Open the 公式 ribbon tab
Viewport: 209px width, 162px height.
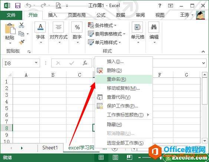pos(101,15)
